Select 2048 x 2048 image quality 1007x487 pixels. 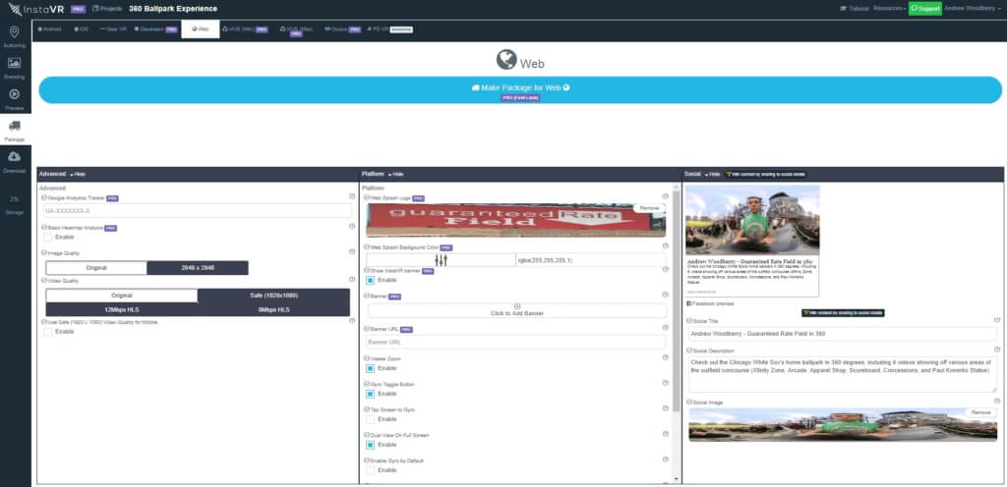point(197,268)
